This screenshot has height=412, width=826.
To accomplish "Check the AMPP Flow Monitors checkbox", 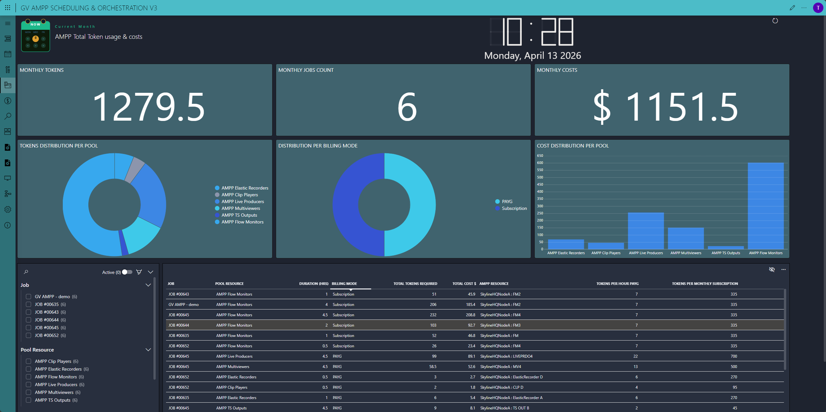I will pos(28,377).
